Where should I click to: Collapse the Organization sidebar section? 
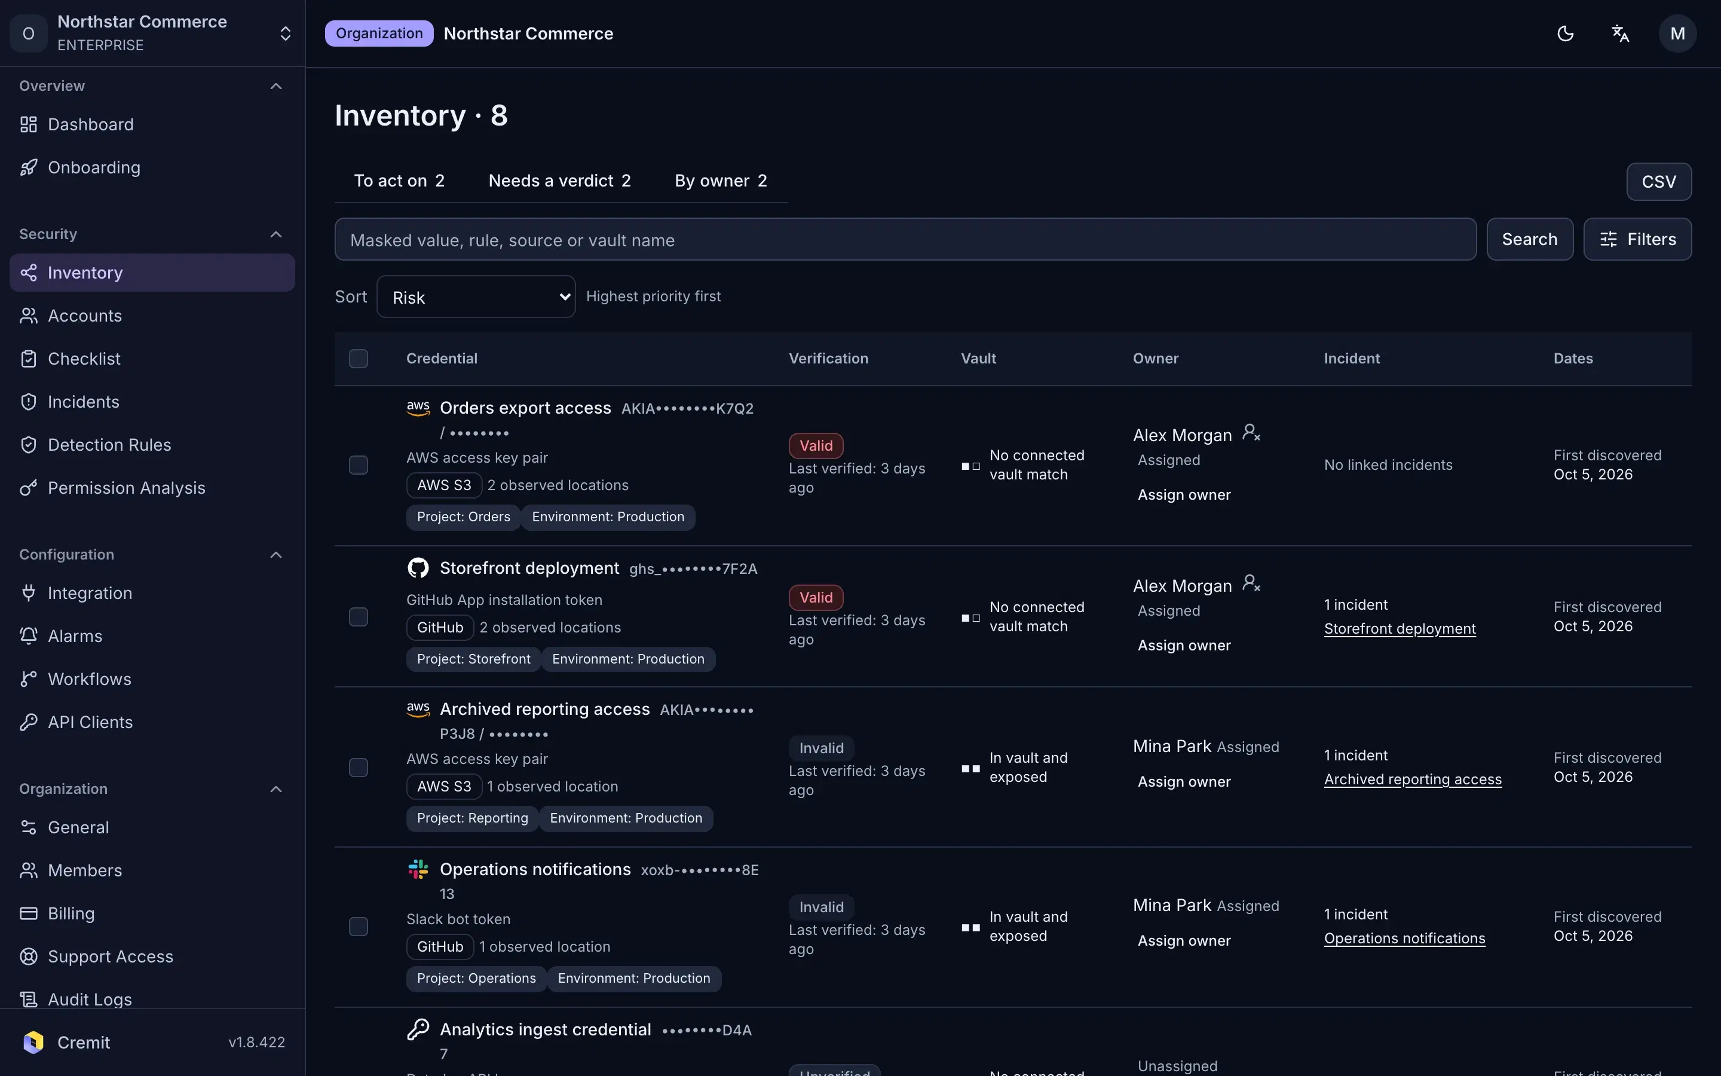(276, 788)
